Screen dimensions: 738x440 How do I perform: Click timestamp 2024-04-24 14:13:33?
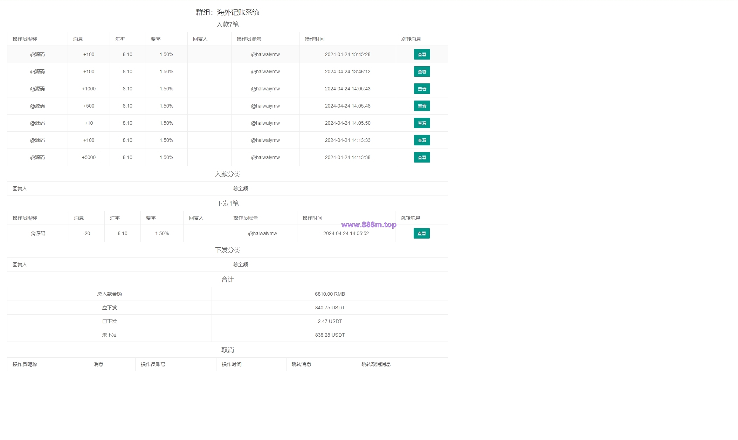[347, 140]
